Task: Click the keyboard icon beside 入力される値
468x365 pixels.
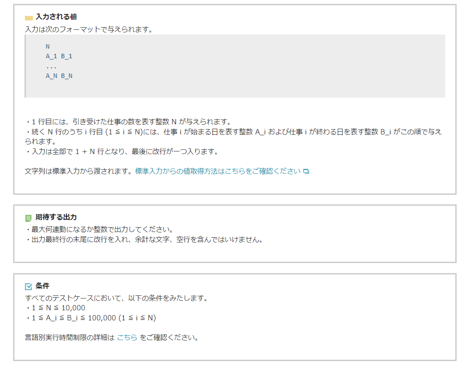Action: pyautogui.click(x=29, y=18)
